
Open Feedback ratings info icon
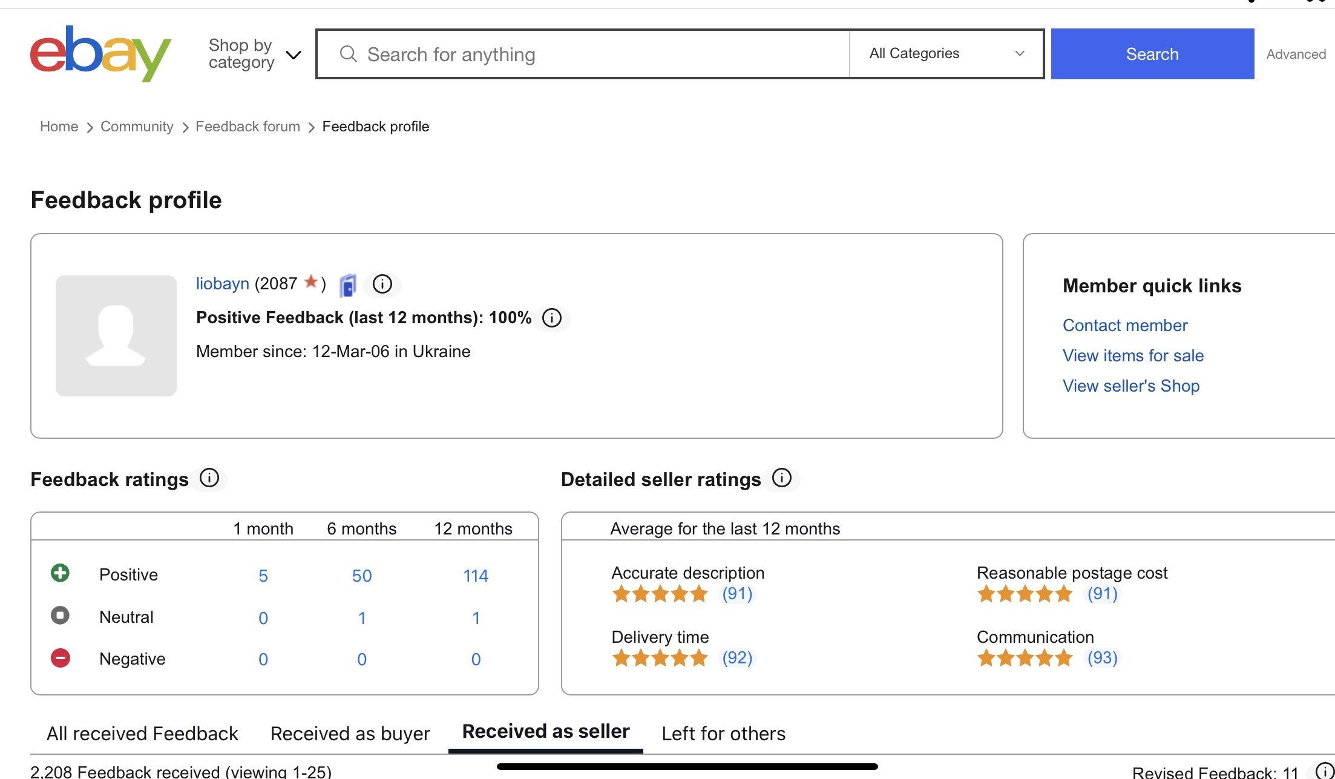click(209, 478)
